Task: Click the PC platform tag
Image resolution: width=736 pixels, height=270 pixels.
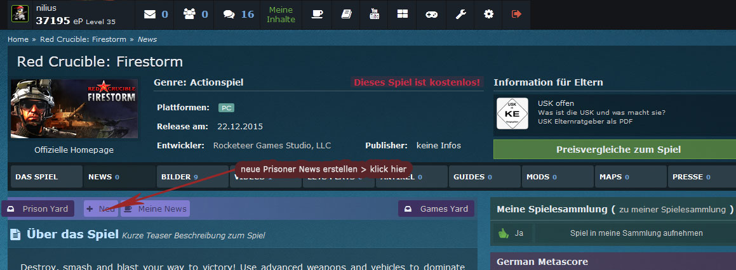Action: (226, 108)
